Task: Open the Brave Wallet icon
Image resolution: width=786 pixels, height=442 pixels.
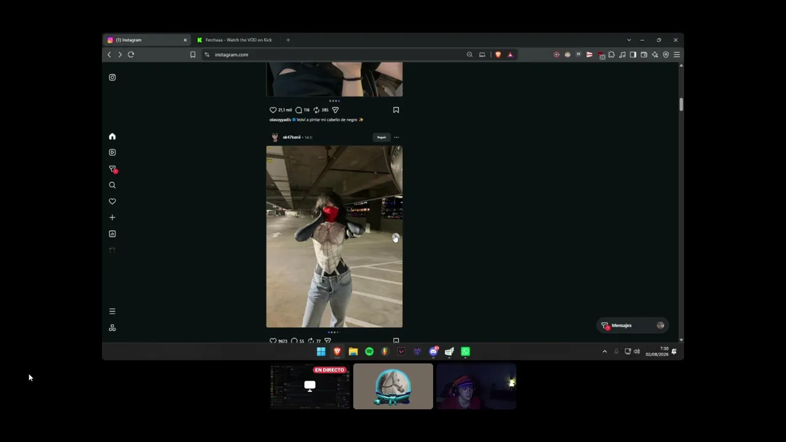Action: tap(644, 55)
